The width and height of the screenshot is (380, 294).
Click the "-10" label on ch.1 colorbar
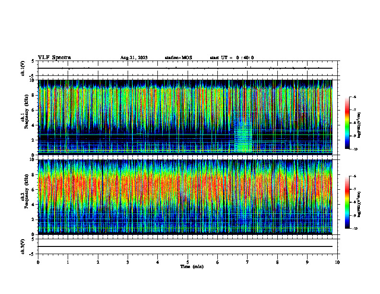(355, 149)
